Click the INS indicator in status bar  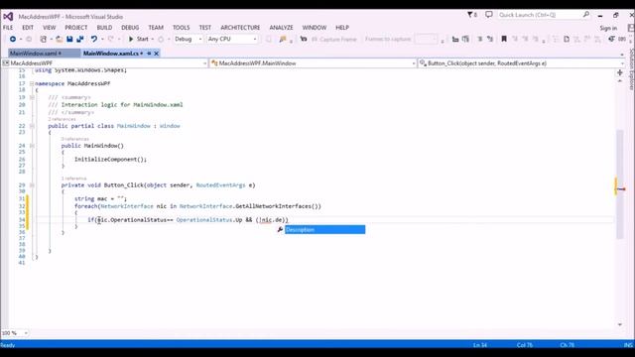coord(628,345)
